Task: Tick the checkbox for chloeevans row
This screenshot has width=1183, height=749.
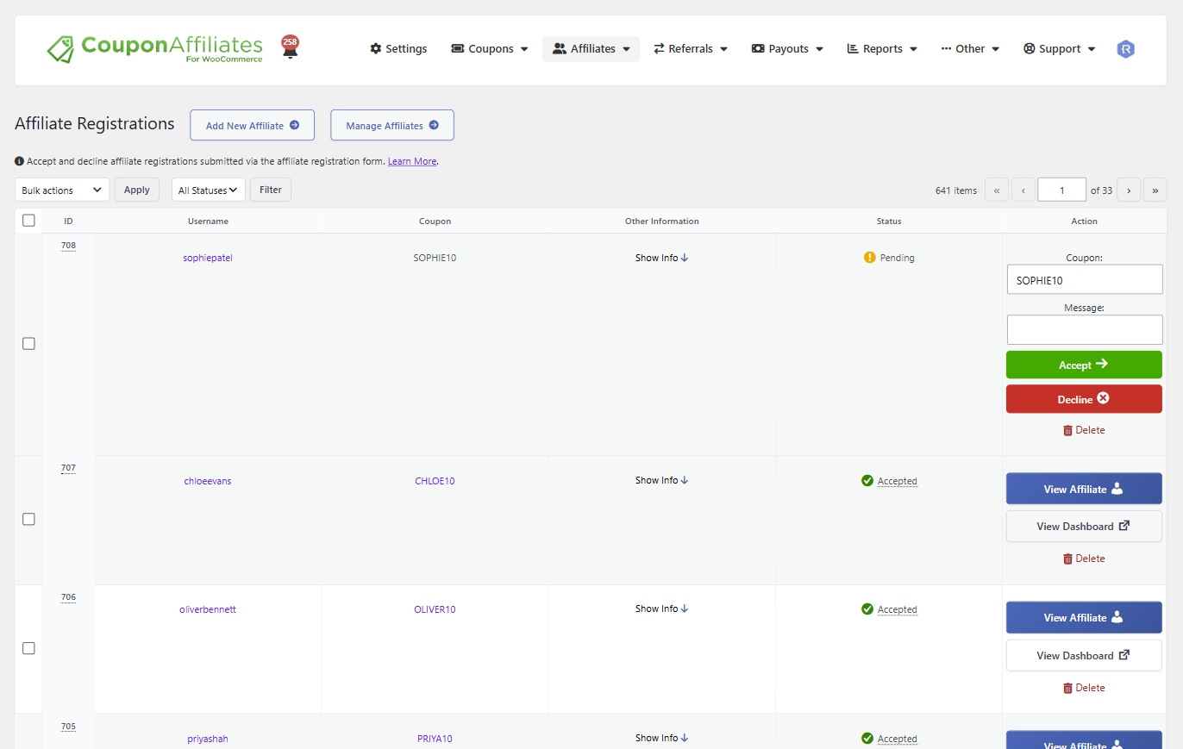Action: (28, 519)
